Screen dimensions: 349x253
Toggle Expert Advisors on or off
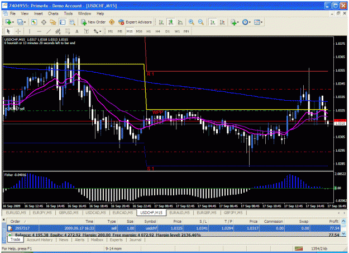click(x=135, y=22)
